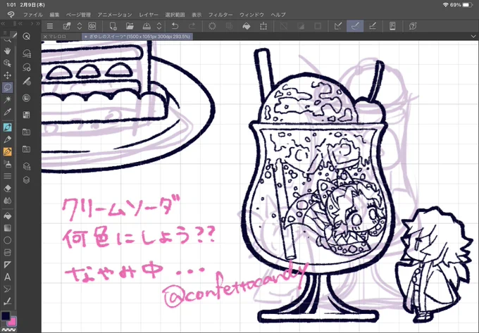The width and height of the screenshot is (479, 333).
Task: Expand the up-down arrows beside edit icon
Action: point(80,26)
